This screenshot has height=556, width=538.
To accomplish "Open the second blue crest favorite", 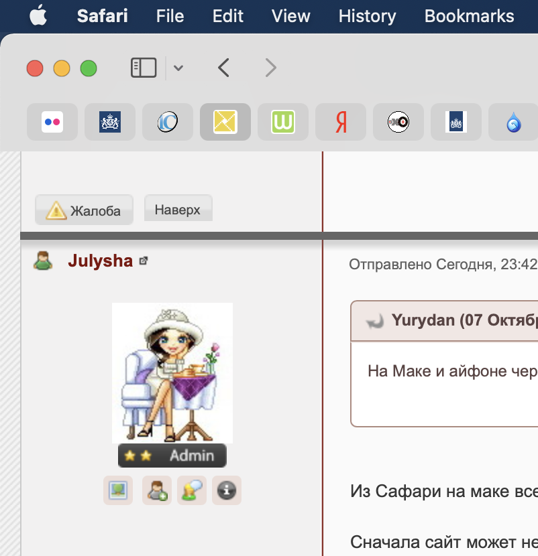I will 456,122.
